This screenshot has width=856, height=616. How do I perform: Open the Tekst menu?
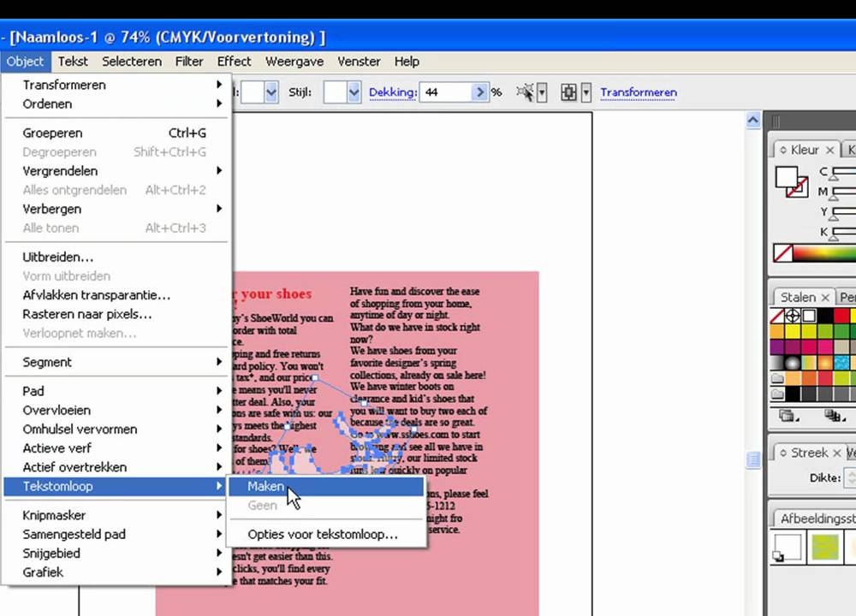[73, 62]
